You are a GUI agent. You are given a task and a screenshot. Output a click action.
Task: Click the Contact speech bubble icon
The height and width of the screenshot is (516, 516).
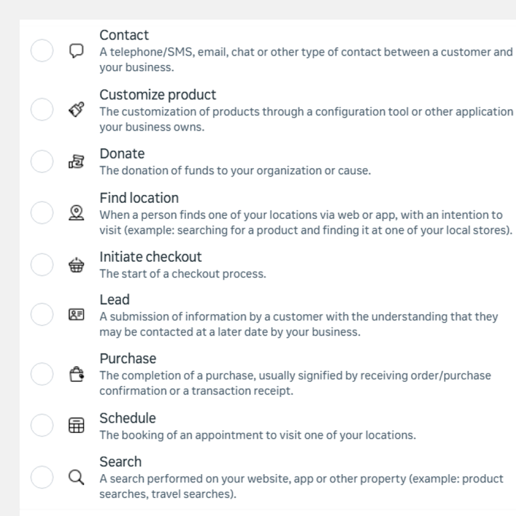coord(76,51)
